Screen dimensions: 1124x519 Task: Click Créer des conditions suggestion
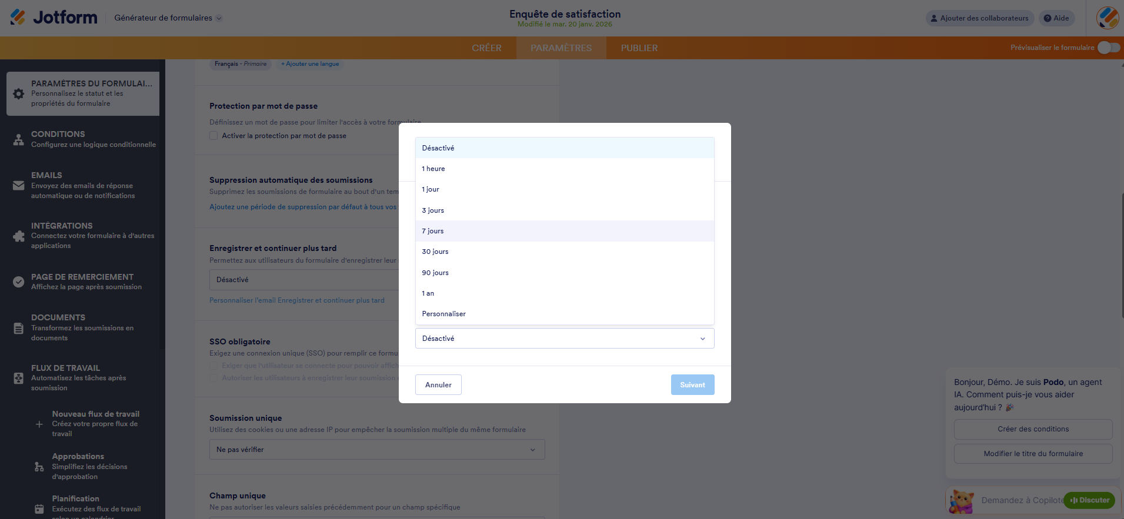[x=1033, y=429]
